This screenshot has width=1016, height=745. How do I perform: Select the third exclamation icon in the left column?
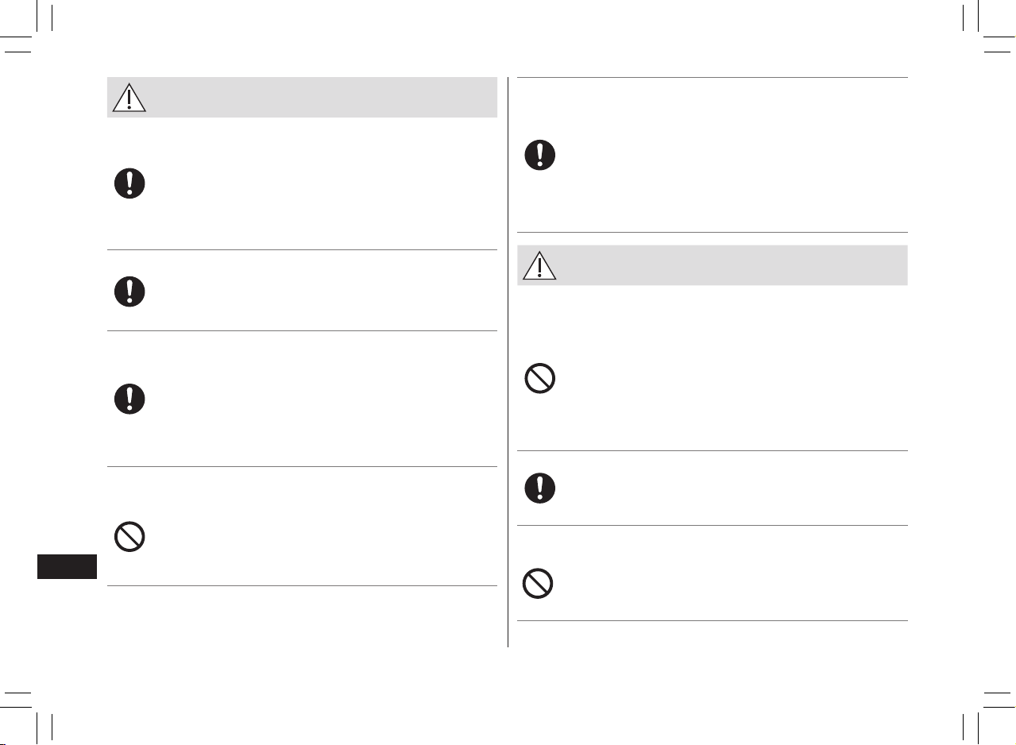coord(129,398)
